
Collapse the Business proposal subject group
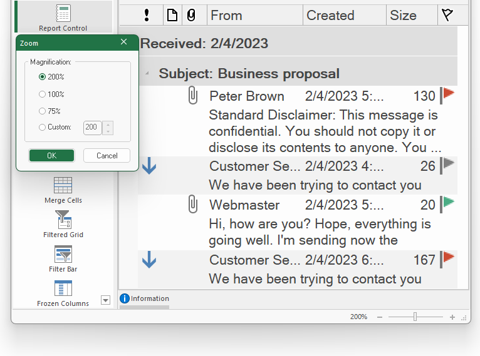pos(147,74)
